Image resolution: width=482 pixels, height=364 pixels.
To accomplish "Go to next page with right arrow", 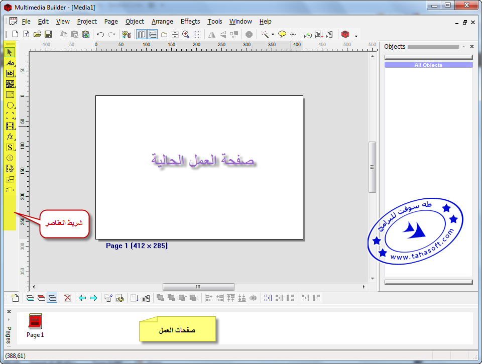I will [93, 298].
